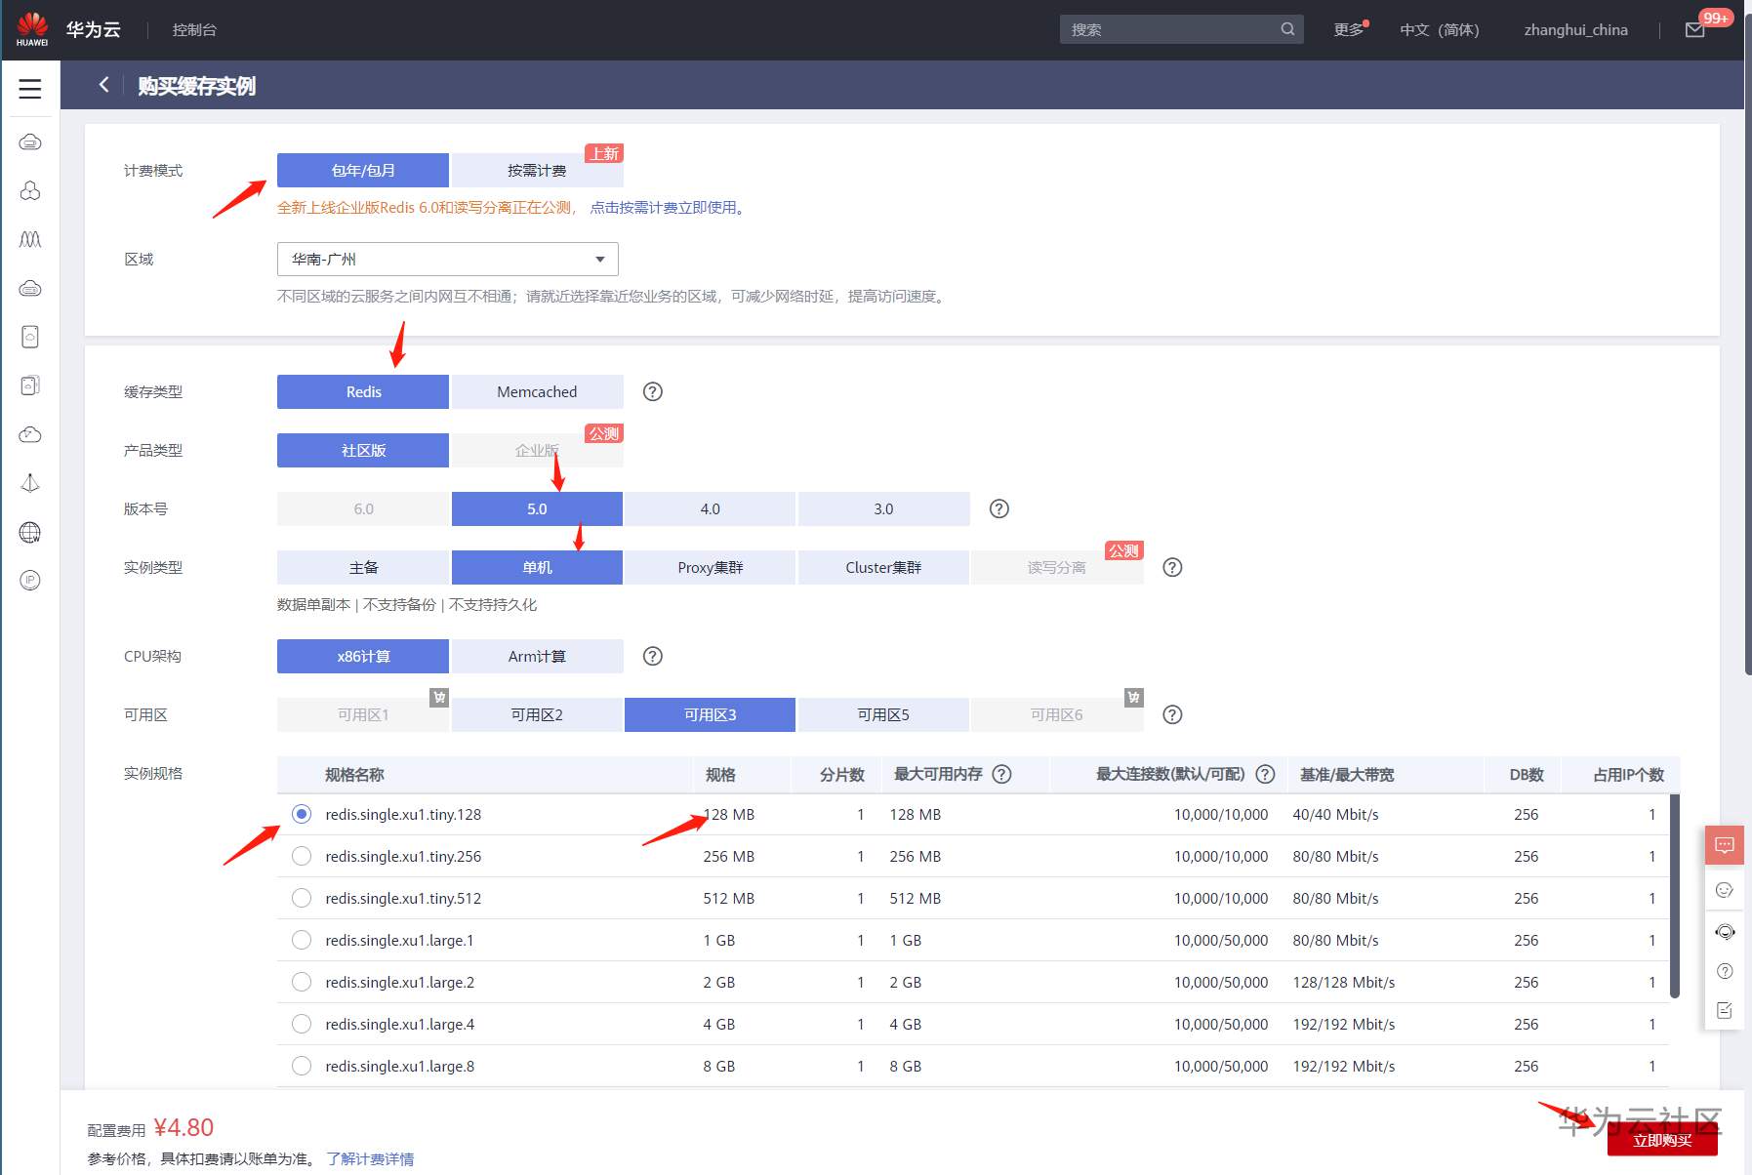Viewport: 1752px width, 1175px height.
Task: Click the instance spec table scrollbar
Action: coord(1675,896)
